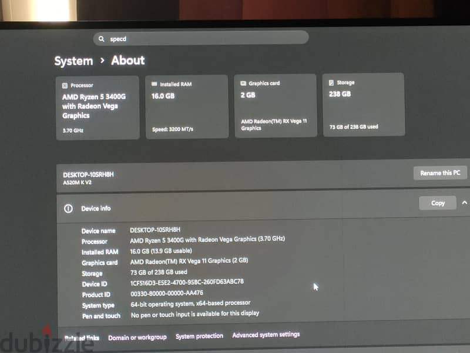
Task: Select the Processor value in Device info
Action: click(207, 240)
